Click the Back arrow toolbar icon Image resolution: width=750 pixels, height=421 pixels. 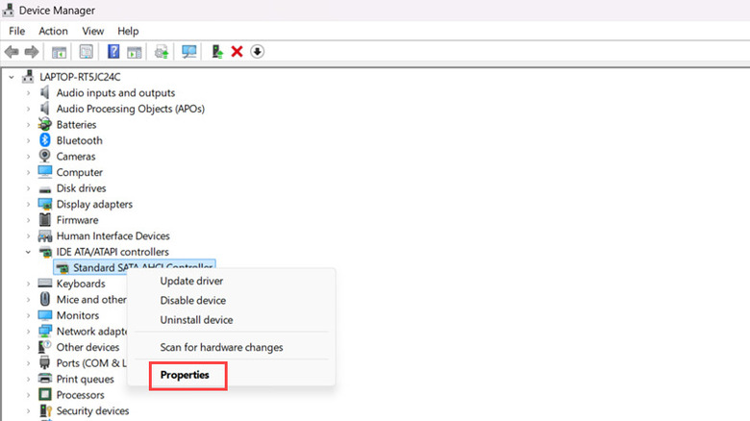pyautogui.click(x=12, y=52)
